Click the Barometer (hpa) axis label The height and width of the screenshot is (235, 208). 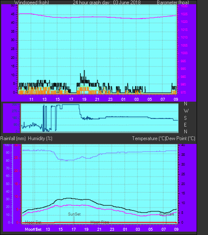[173, 3]
